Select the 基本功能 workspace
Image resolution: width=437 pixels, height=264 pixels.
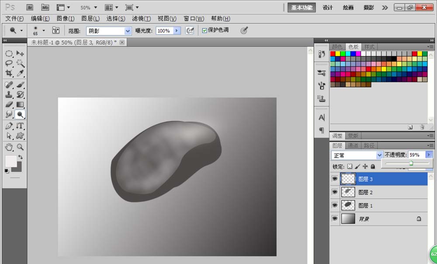coord(302,7)
